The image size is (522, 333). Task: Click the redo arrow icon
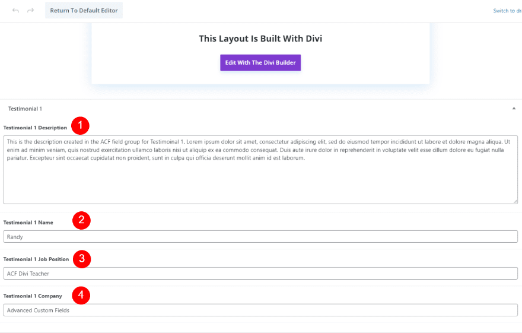(x=31, y=11)
